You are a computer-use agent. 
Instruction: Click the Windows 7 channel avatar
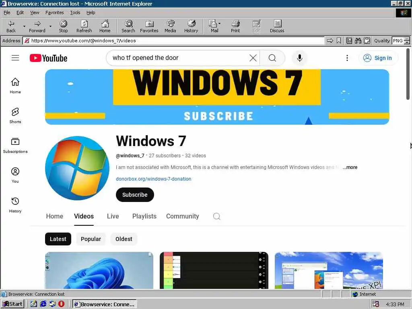pyautogui.click(x=77, y=168)
